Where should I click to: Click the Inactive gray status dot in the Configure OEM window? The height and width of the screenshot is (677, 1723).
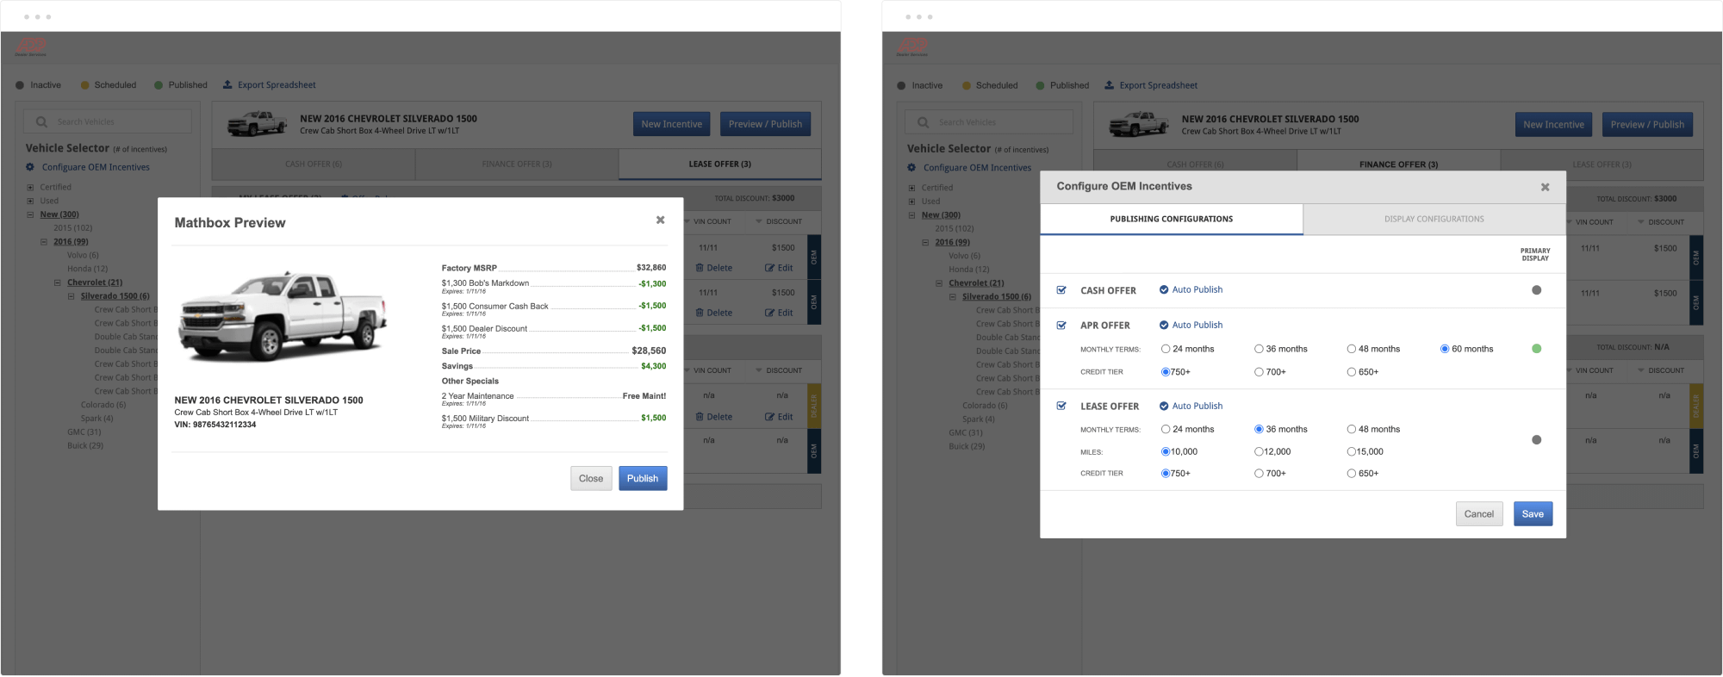pos(901,85)
